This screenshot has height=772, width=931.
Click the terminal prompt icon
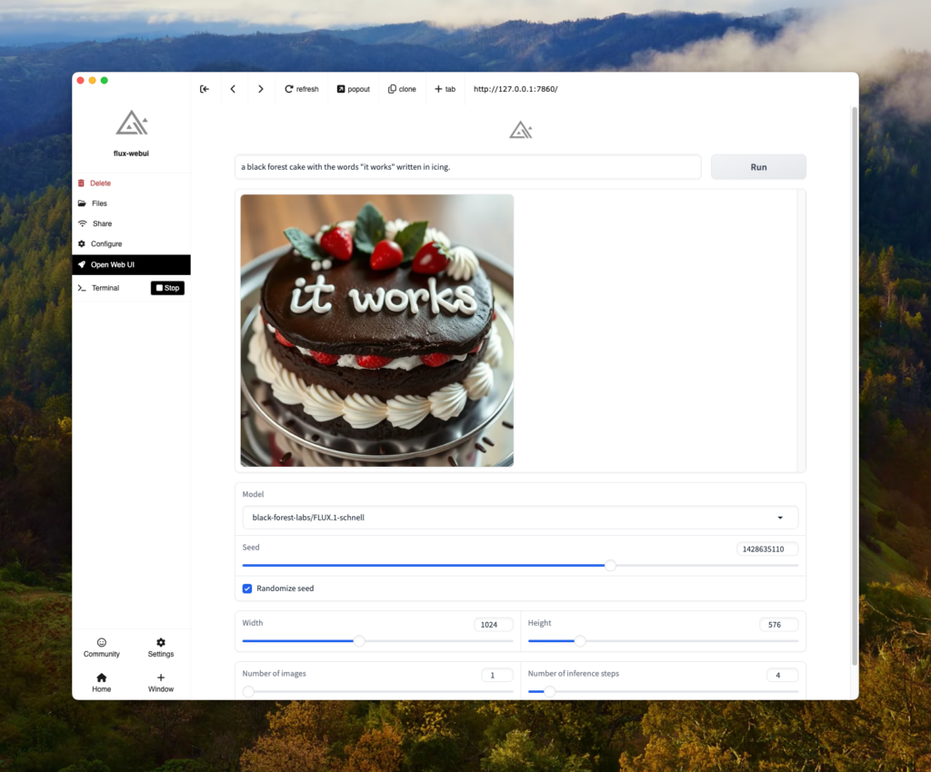click(x=82, y=288)
